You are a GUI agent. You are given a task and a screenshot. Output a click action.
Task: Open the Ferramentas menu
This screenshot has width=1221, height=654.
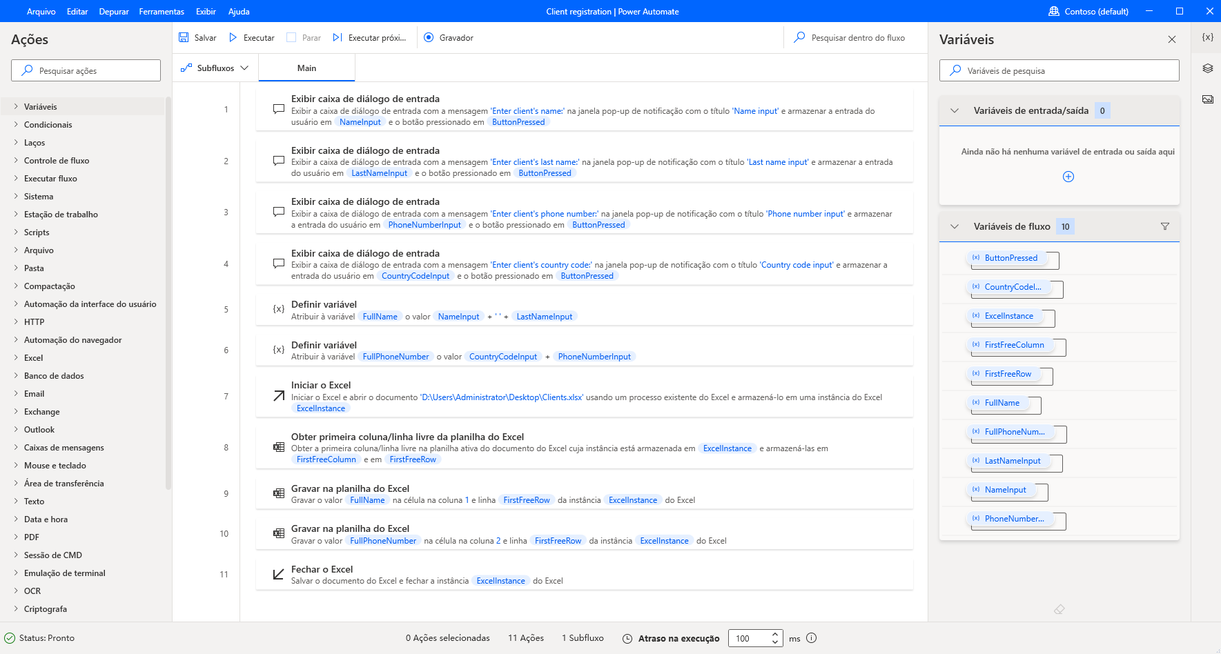click(x=162, y=12)
